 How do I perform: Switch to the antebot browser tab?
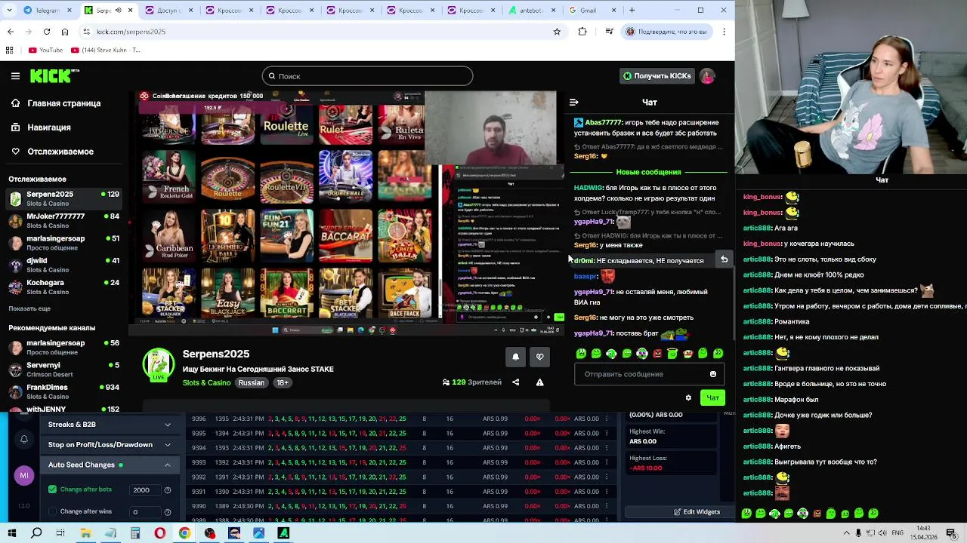(x=532, y=11)
